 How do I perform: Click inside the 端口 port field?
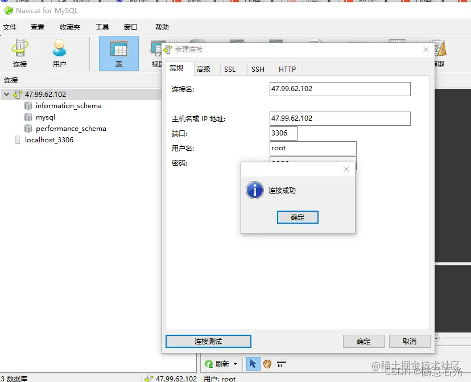(x=283, y=133)
